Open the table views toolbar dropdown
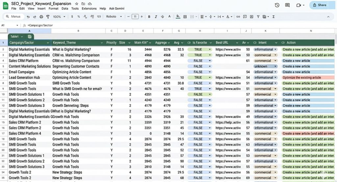Screen dimensions: 337x182 coord(266,16)
